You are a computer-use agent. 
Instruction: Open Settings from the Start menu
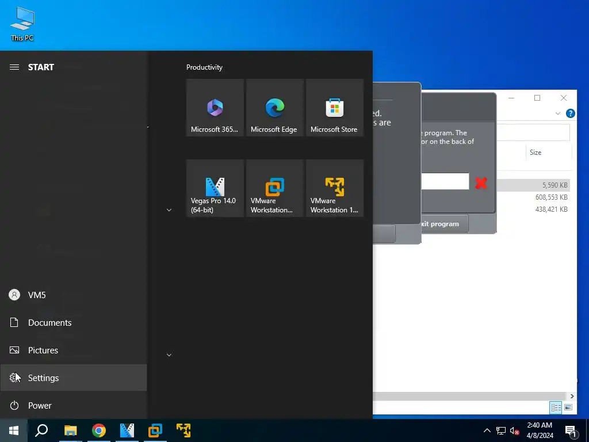73,378
